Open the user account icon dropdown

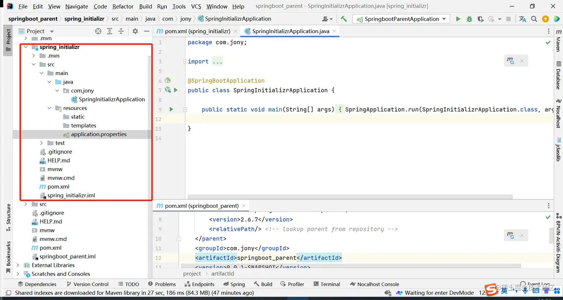[327, 19]
